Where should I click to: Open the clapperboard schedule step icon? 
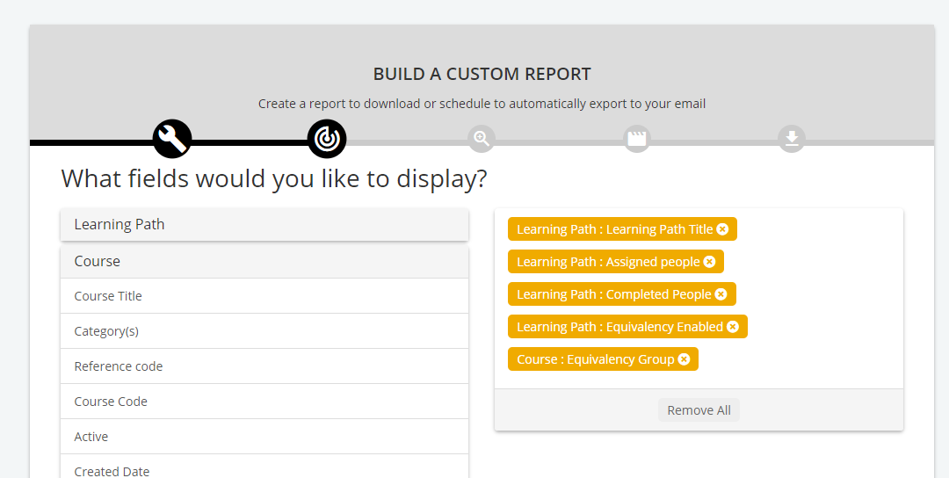(637, 139)
